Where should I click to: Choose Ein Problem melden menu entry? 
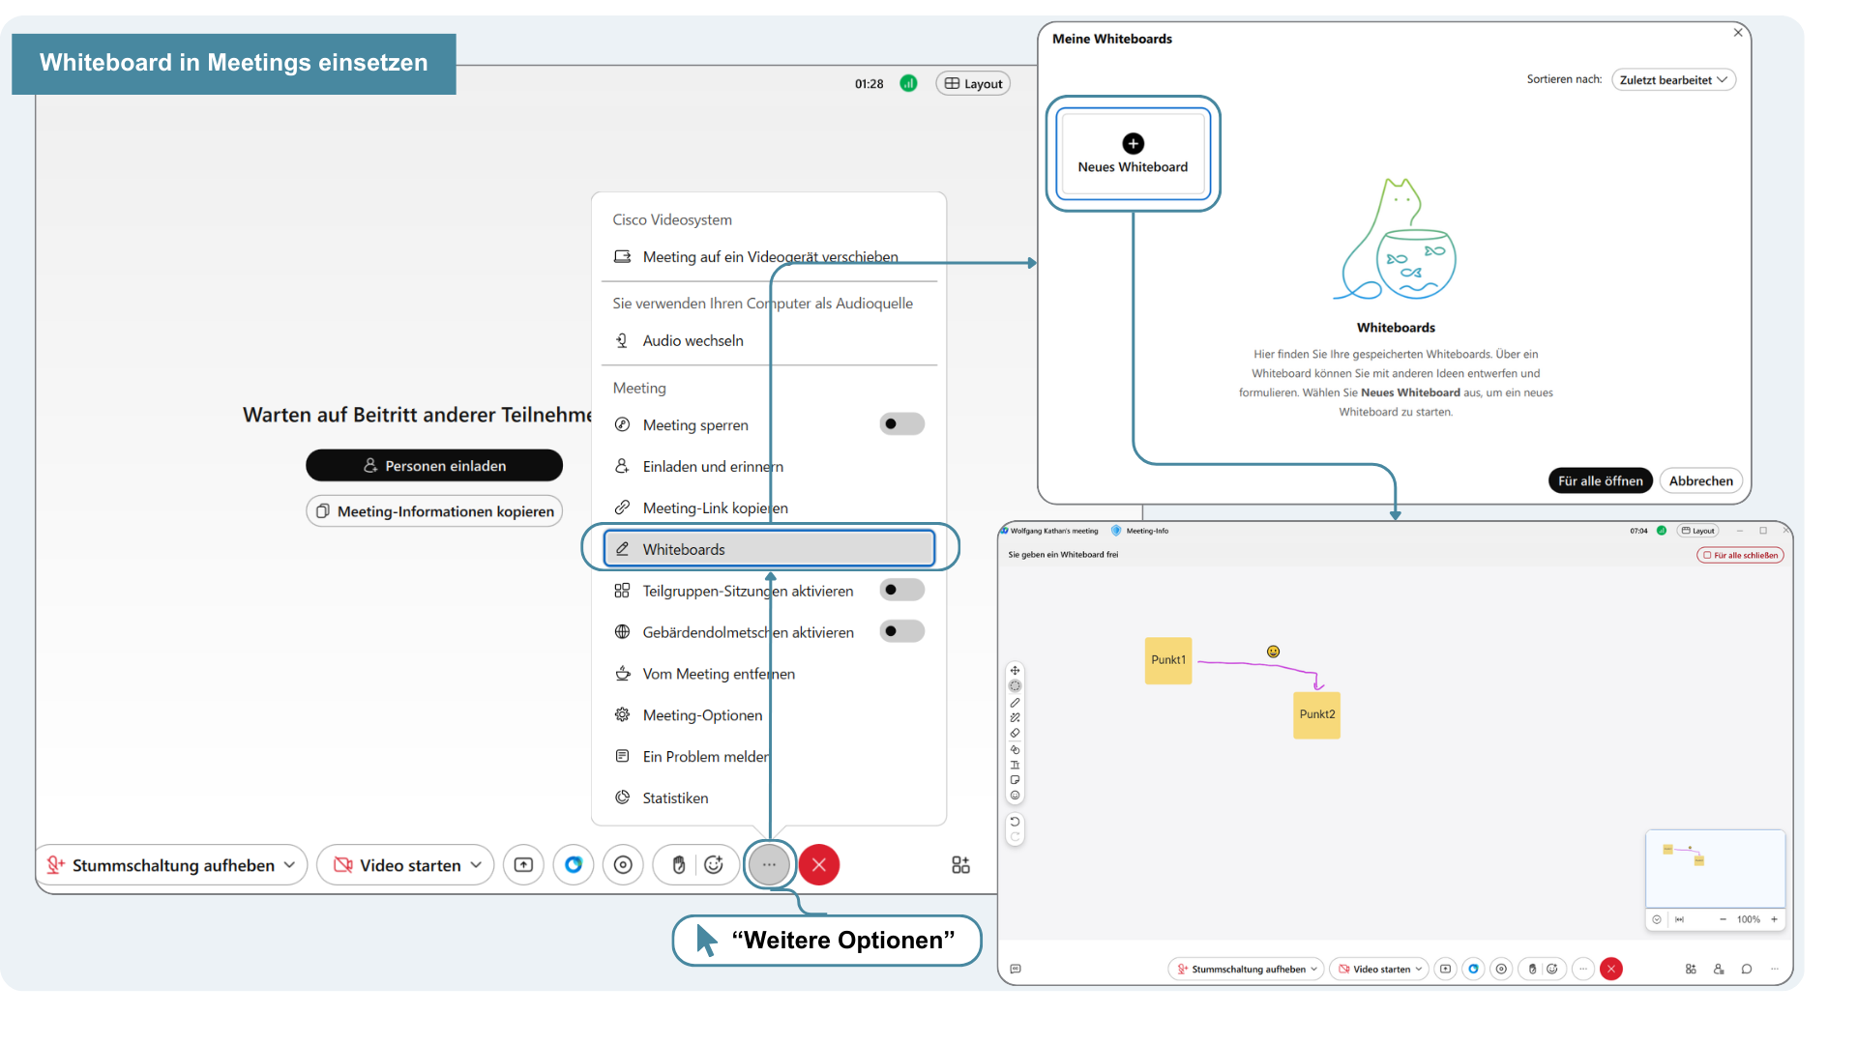[x=770, y=757]
